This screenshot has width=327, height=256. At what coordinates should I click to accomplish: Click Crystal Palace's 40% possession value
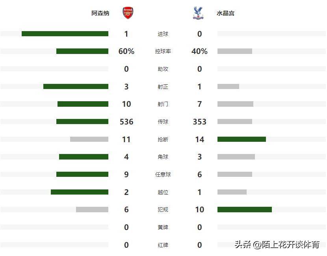(199, 52)
